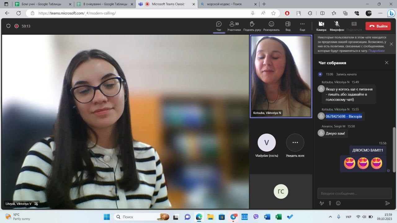The height and width of the screenshot is (223, 397).
Task: Leave the call with the red button
Action: [378, 26]
